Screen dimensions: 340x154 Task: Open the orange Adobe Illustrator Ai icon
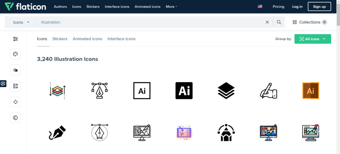click(x=310, y=91)
